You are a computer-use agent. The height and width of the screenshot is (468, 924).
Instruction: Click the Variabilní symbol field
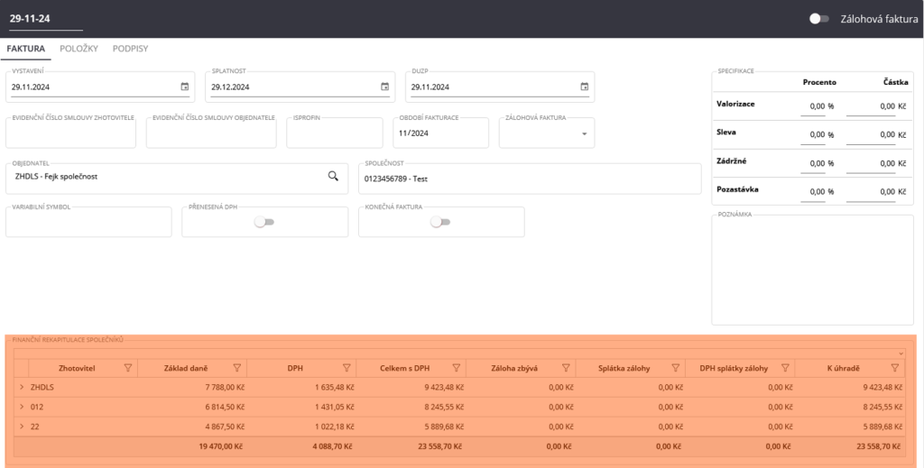coord(88,224)
